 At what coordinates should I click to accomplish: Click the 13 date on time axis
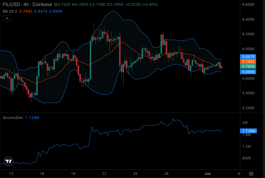(x=11, y=173)
